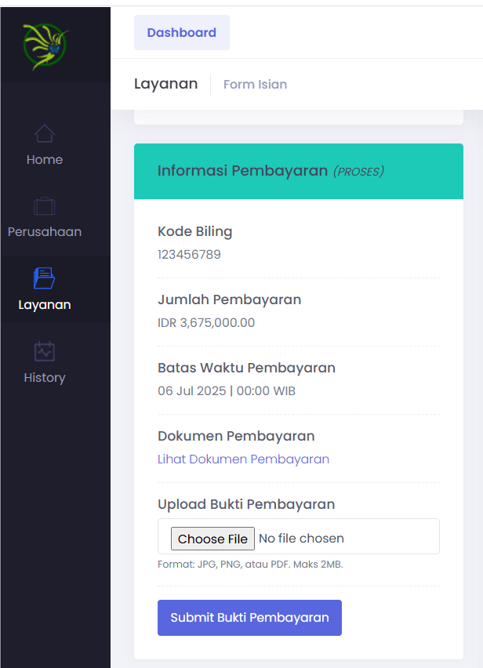Click the PROSES status label
The height and width of the screenshot is (668, 483).
358,172
